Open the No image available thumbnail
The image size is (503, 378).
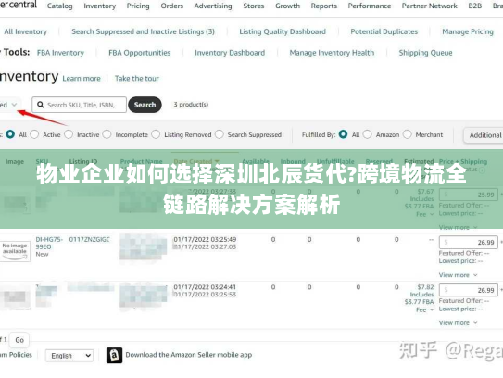[15, 251]
